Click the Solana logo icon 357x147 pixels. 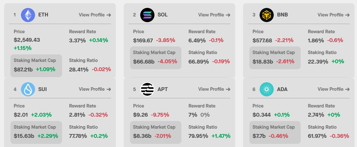pyautogui.click(x=147, y=15)
